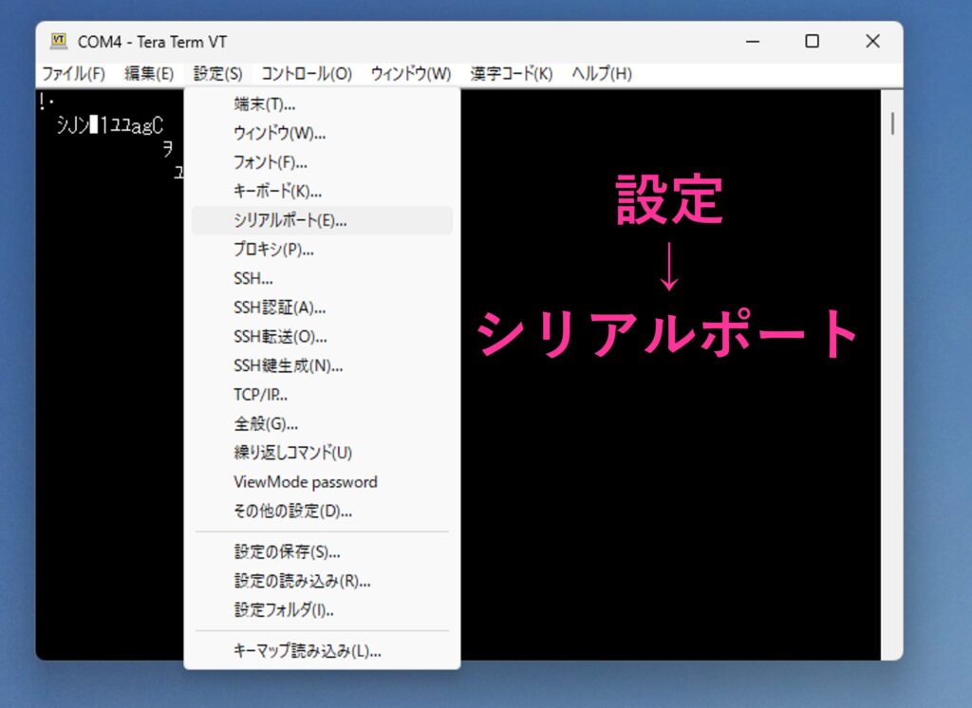Open SSH認証(A)... menu entry
This screenshot has width=972, height=708.
pos(279,308)
